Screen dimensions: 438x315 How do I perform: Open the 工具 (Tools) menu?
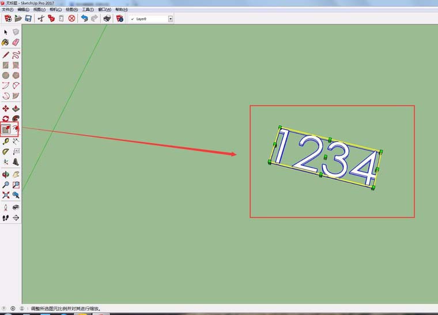[x=88, y=10]
